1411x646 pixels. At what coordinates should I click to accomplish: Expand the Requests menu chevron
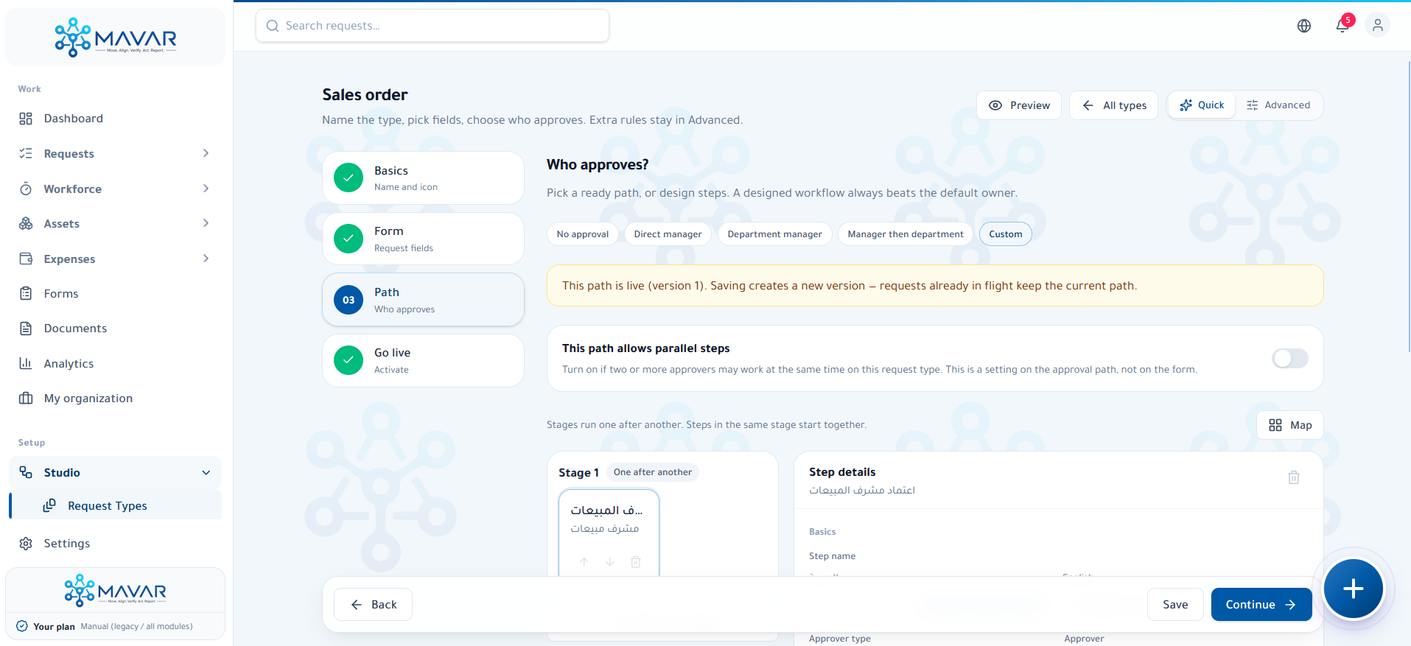[x=206, y=153]
